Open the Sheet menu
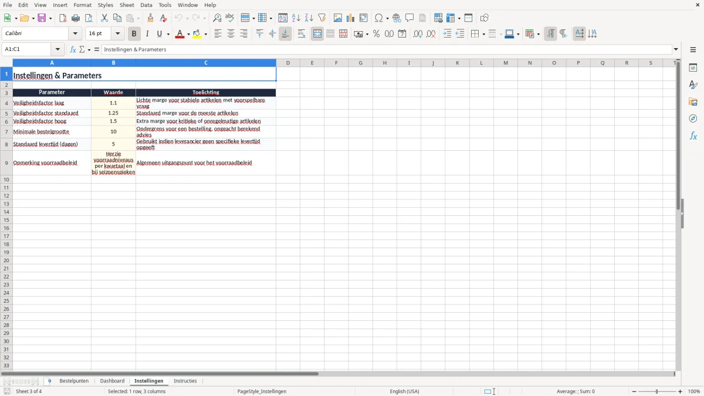This screenshot has height=396, width=704. pyautogui.click(x=127, y=5)
